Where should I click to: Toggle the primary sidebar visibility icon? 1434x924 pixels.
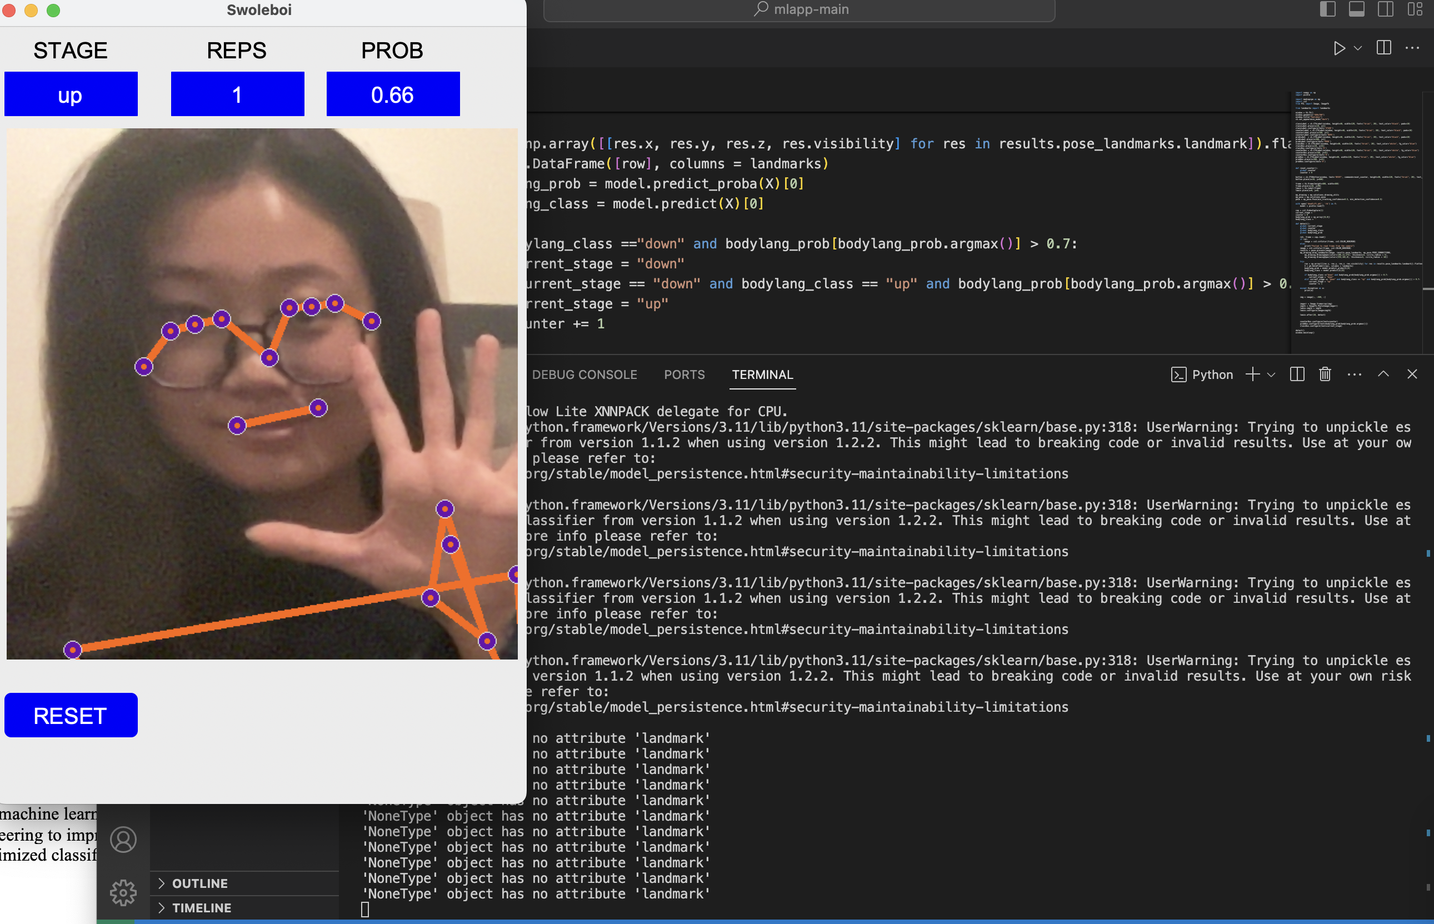point(1328,9)
